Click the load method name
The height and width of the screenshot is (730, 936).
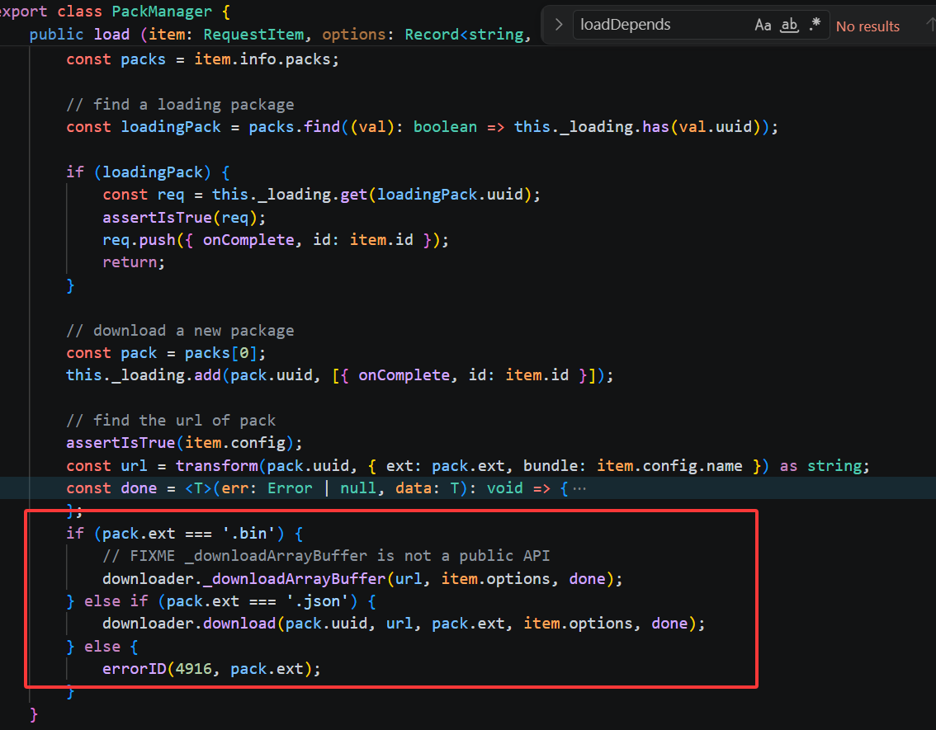pyautogui.click(x=111, y=35)
